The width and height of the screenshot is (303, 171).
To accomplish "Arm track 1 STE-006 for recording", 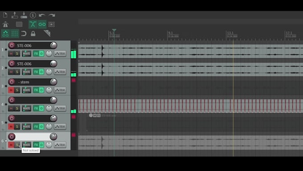I will coord(12,45).
